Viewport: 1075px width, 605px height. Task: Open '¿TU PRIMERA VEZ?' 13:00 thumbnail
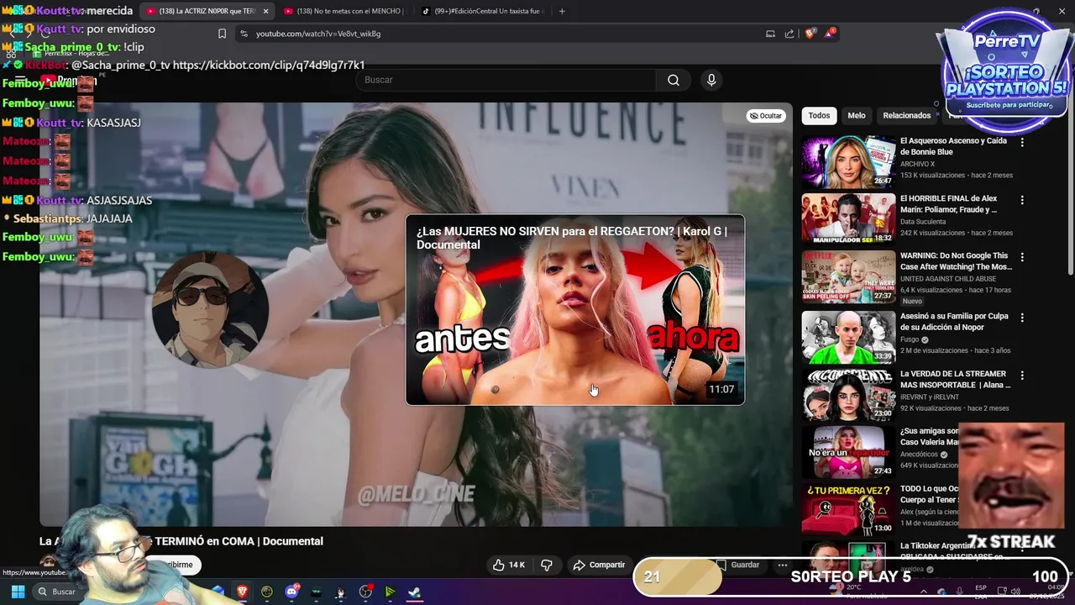[x=848, y=510]
